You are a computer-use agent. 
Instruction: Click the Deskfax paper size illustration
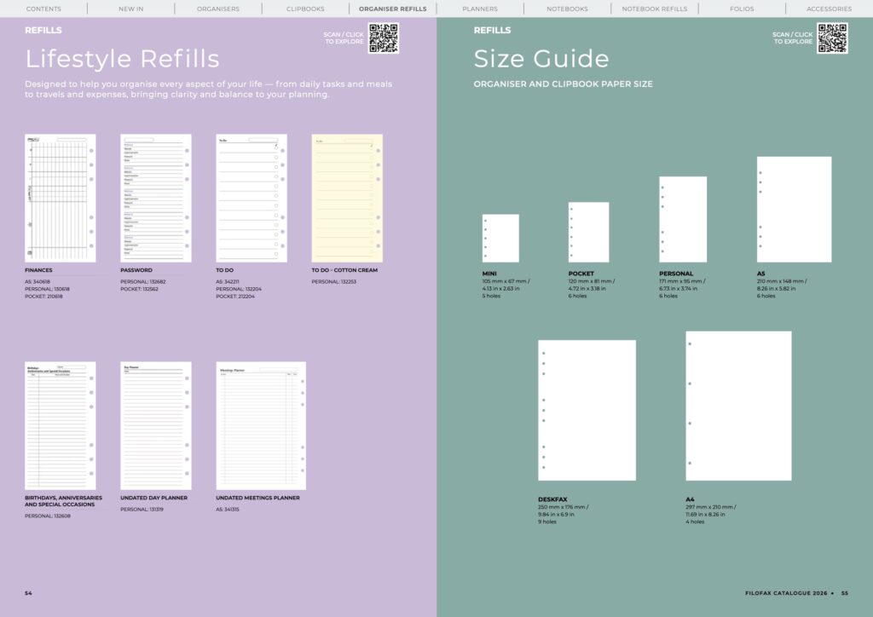(587, 410)
